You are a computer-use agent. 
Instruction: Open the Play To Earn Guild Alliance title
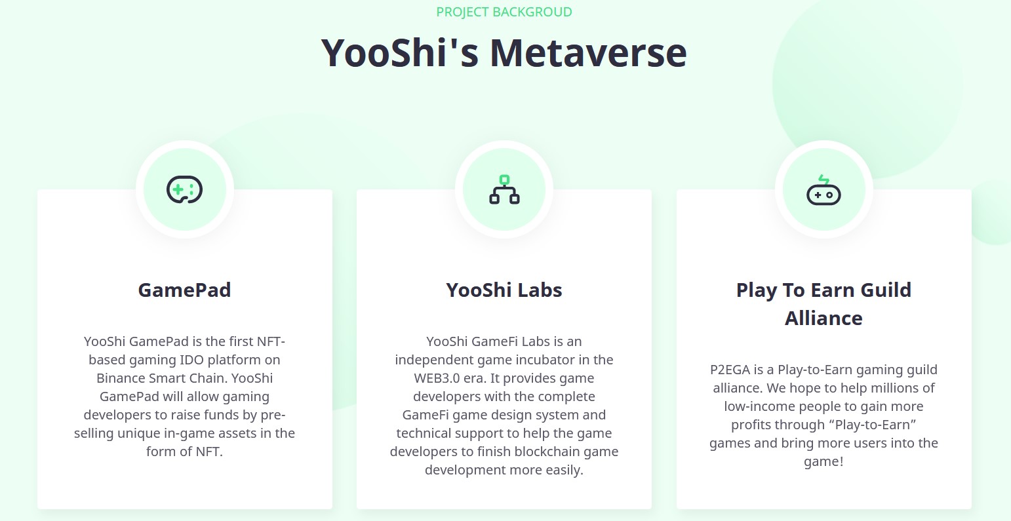coord(823,303)
